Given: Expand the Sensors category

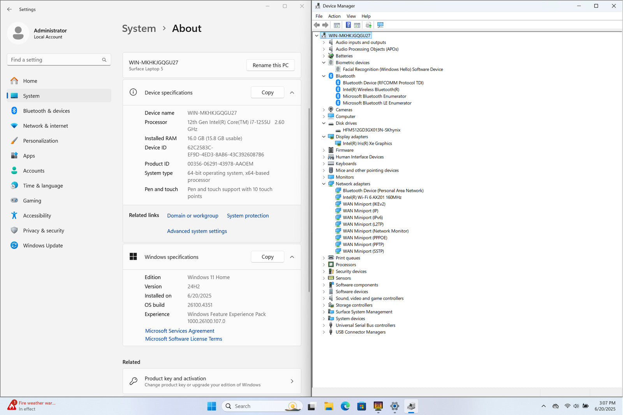Looking at the screenshot, I should pos(324,278).
